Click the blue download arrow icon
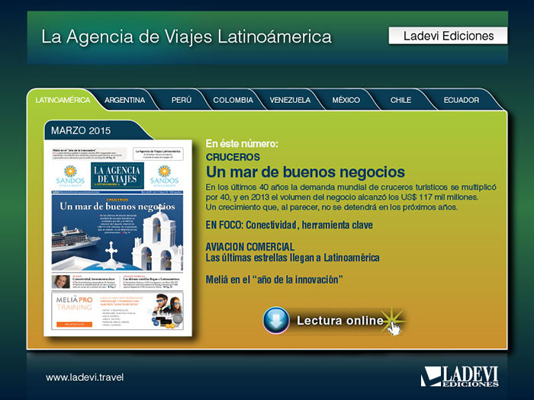The width and height of the screenshot is (534, 400). coord(276,320)
